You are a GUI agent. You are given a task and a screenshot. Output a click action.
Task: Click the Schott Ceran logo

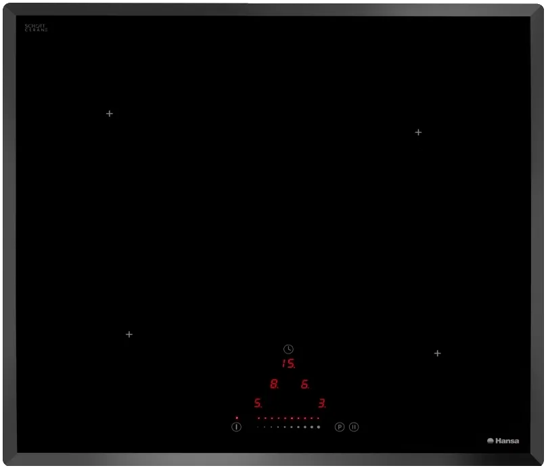point(36,28)
